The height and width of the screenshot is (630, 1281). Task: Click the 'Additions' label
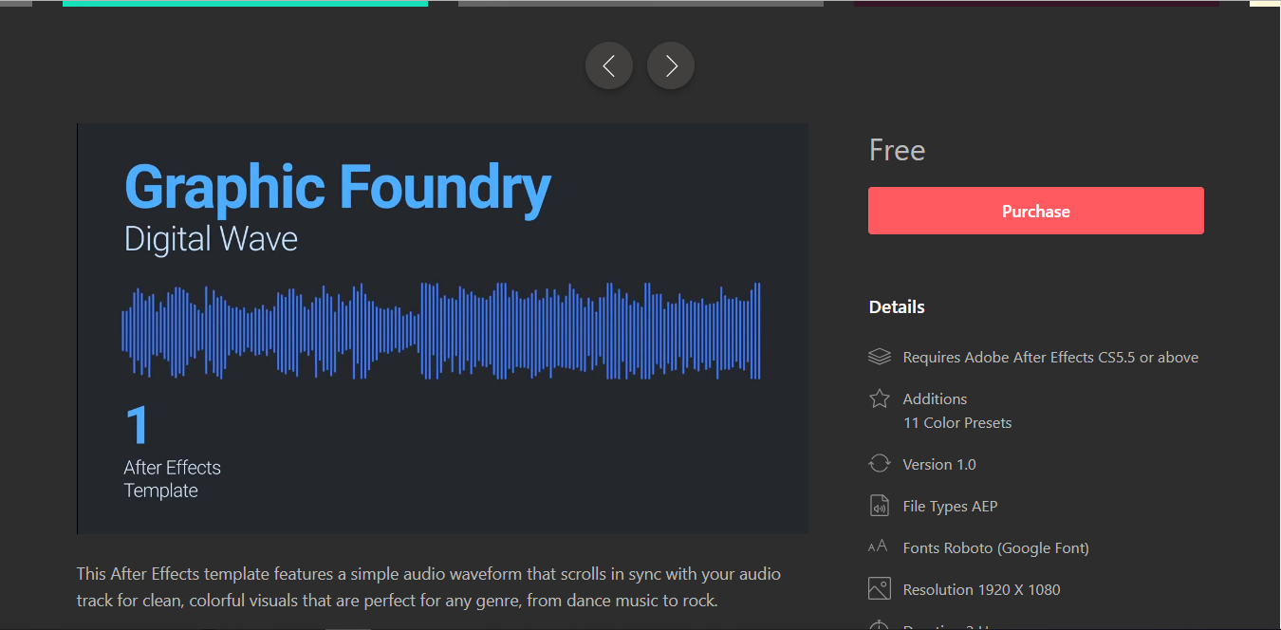click(935, 399)
